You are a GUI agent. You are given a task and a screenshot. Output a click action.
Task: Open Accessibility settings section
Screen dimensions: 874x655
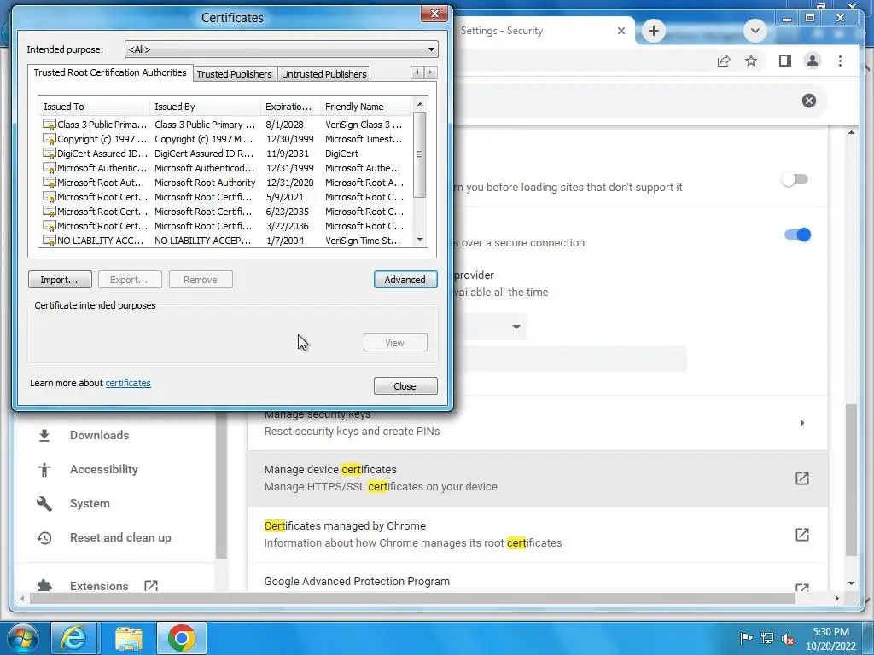(x=103, y=470)
